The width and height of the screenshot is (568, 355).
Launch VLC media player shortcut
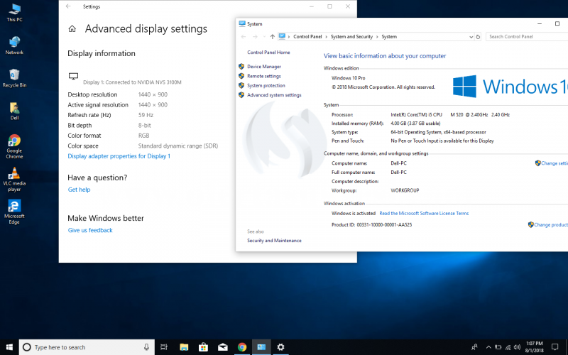point(14,180)
